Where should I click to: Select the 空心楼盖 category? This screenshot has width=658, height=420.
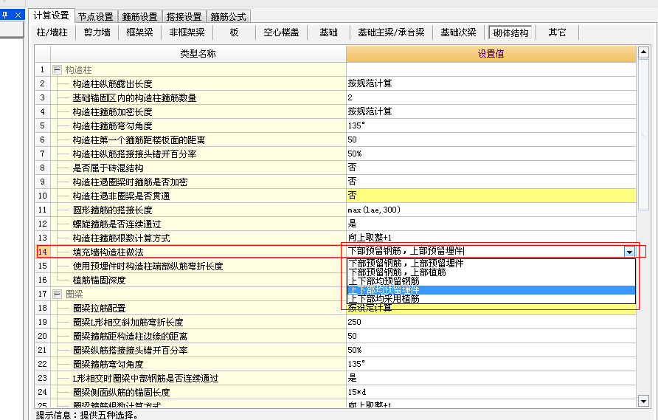[x=281, y=32]
